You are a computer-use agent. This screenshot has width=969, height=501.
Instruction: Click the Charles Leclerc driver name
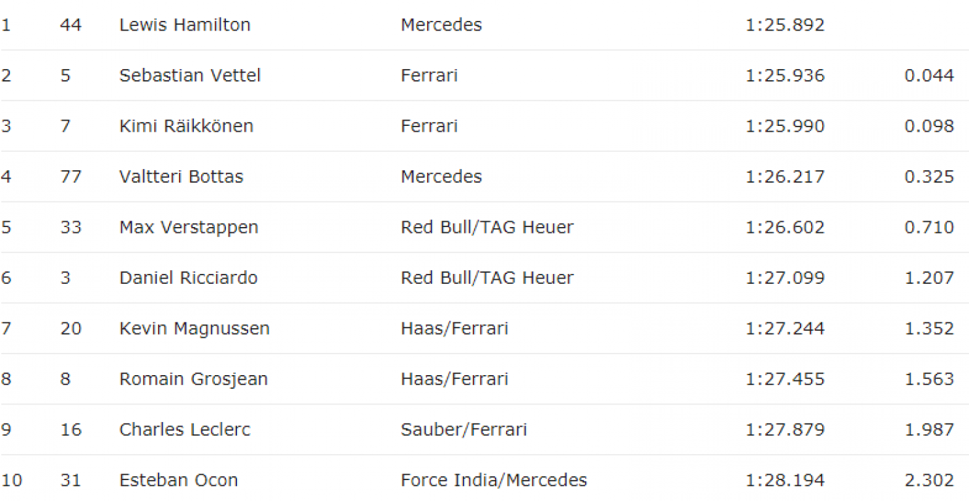click(185, 430)
